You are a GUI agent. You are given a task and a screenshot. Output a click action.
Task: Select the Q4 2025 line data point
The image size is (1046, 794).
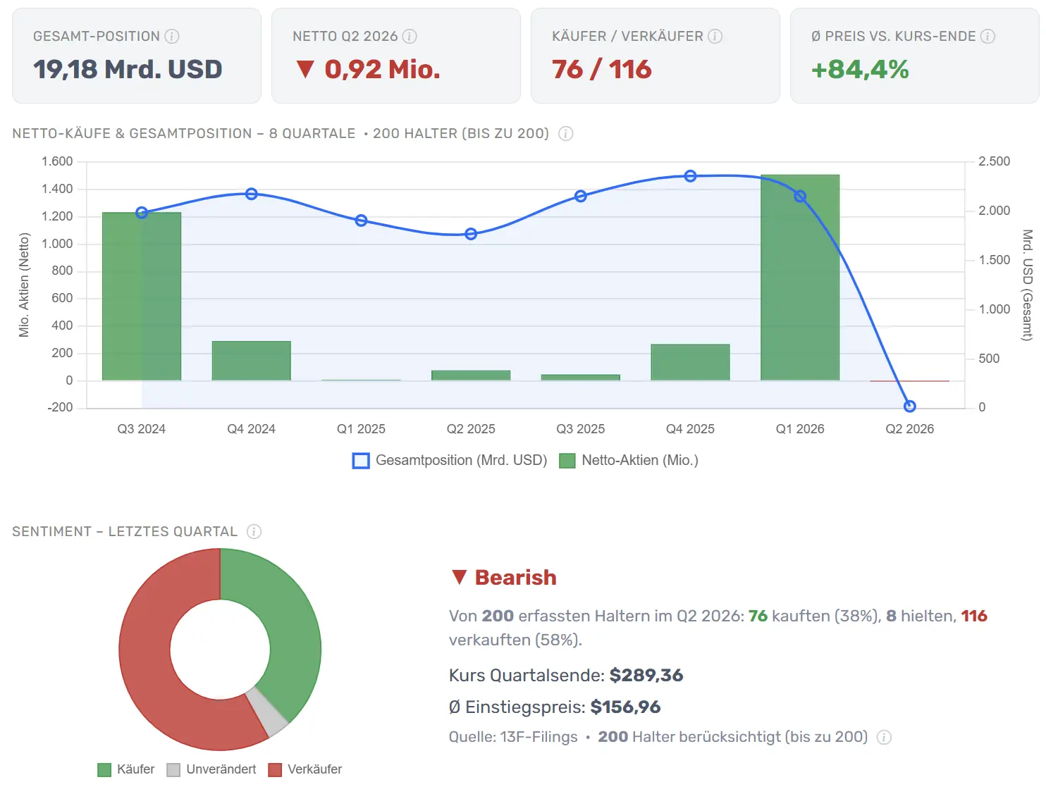tap(691, 176)
